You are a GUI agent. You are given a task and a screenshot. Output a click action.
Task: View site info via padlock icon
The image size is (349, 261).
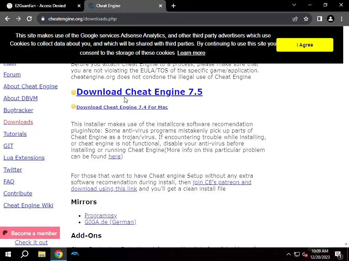tap(43, 19)
